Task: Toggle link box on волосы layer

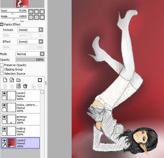Action: point(4,122)
